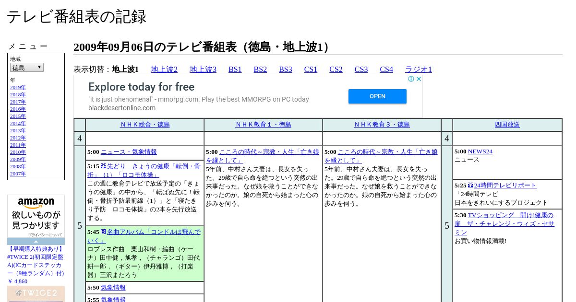
Task: Click the icon beside 24時間テレビリポート
Action: 470,186
